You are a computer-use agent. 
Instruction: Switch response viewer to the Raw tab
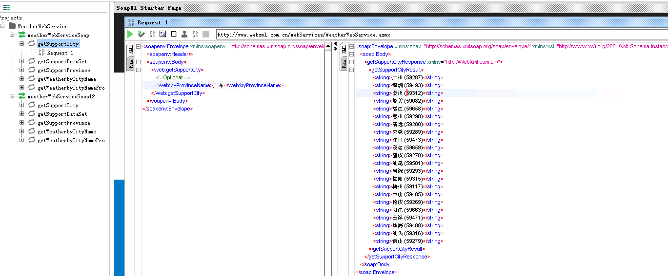[344, 63]
